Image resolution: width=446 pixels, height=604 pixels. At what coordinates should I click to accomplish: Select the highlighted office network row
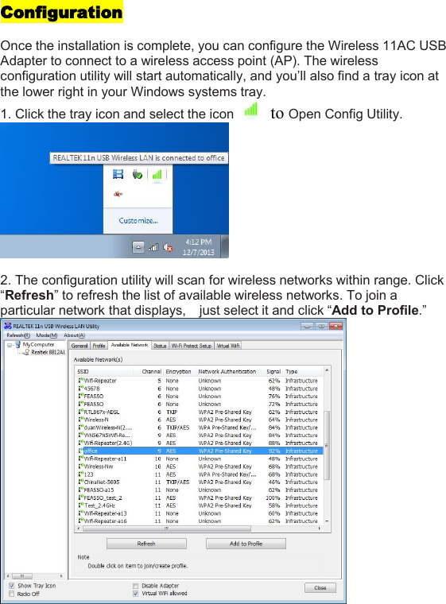click(199, 451)
